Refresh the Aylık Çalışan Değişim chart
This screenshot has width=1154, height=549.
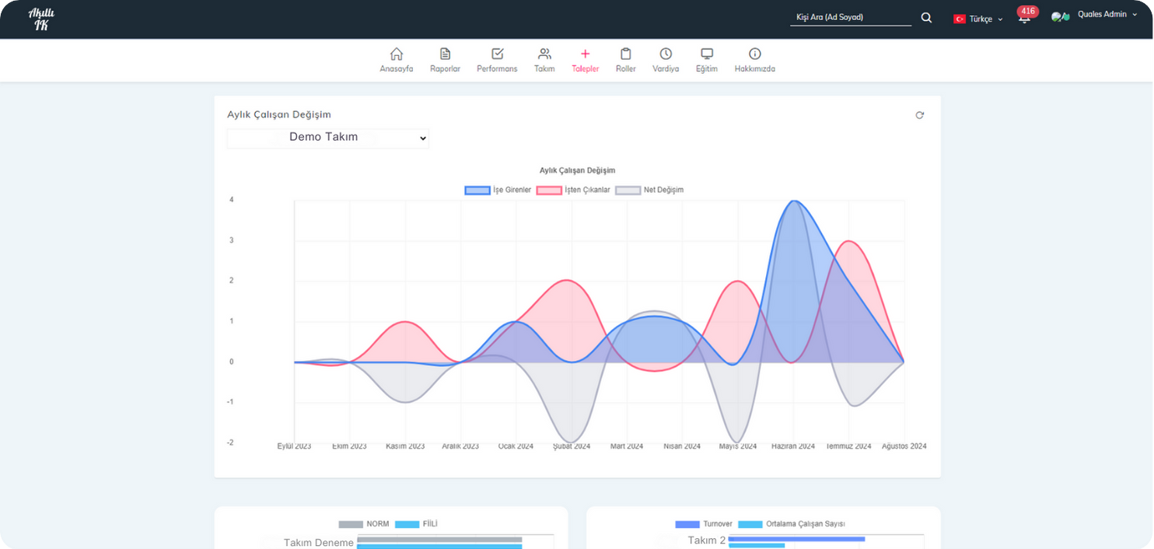(x=920, y=115)
